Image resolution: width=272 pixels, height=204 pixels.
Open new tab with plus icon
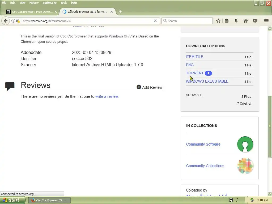tap(120, 12)
